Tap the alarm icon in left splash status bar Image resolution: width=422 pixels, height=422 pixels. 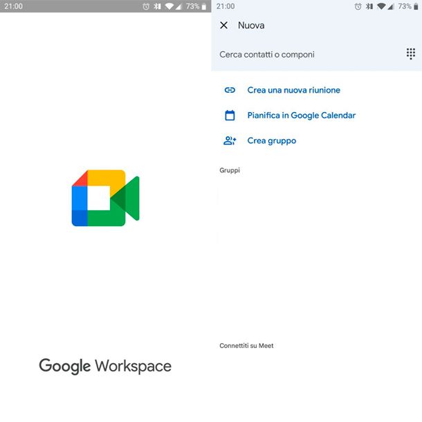click(146, 6)
